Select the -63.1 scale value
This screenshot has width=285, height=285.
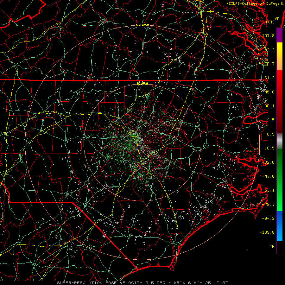pos(268,190)
